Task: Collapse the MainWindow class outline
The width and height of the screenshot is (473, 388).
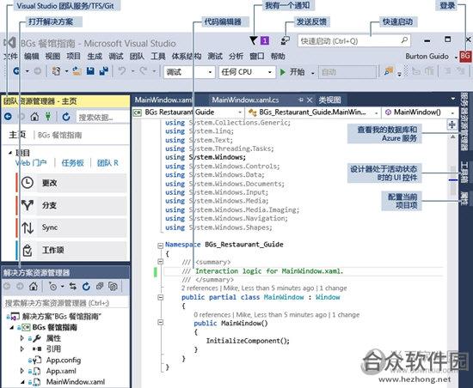Action: [x=161, y=297]
